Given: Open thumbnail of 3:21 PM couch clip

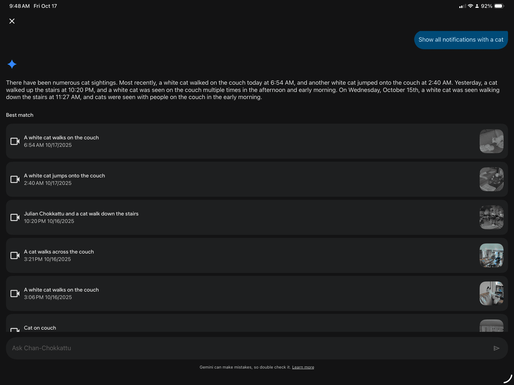Looking at the screenshot, I should click(x=491, y=255).
